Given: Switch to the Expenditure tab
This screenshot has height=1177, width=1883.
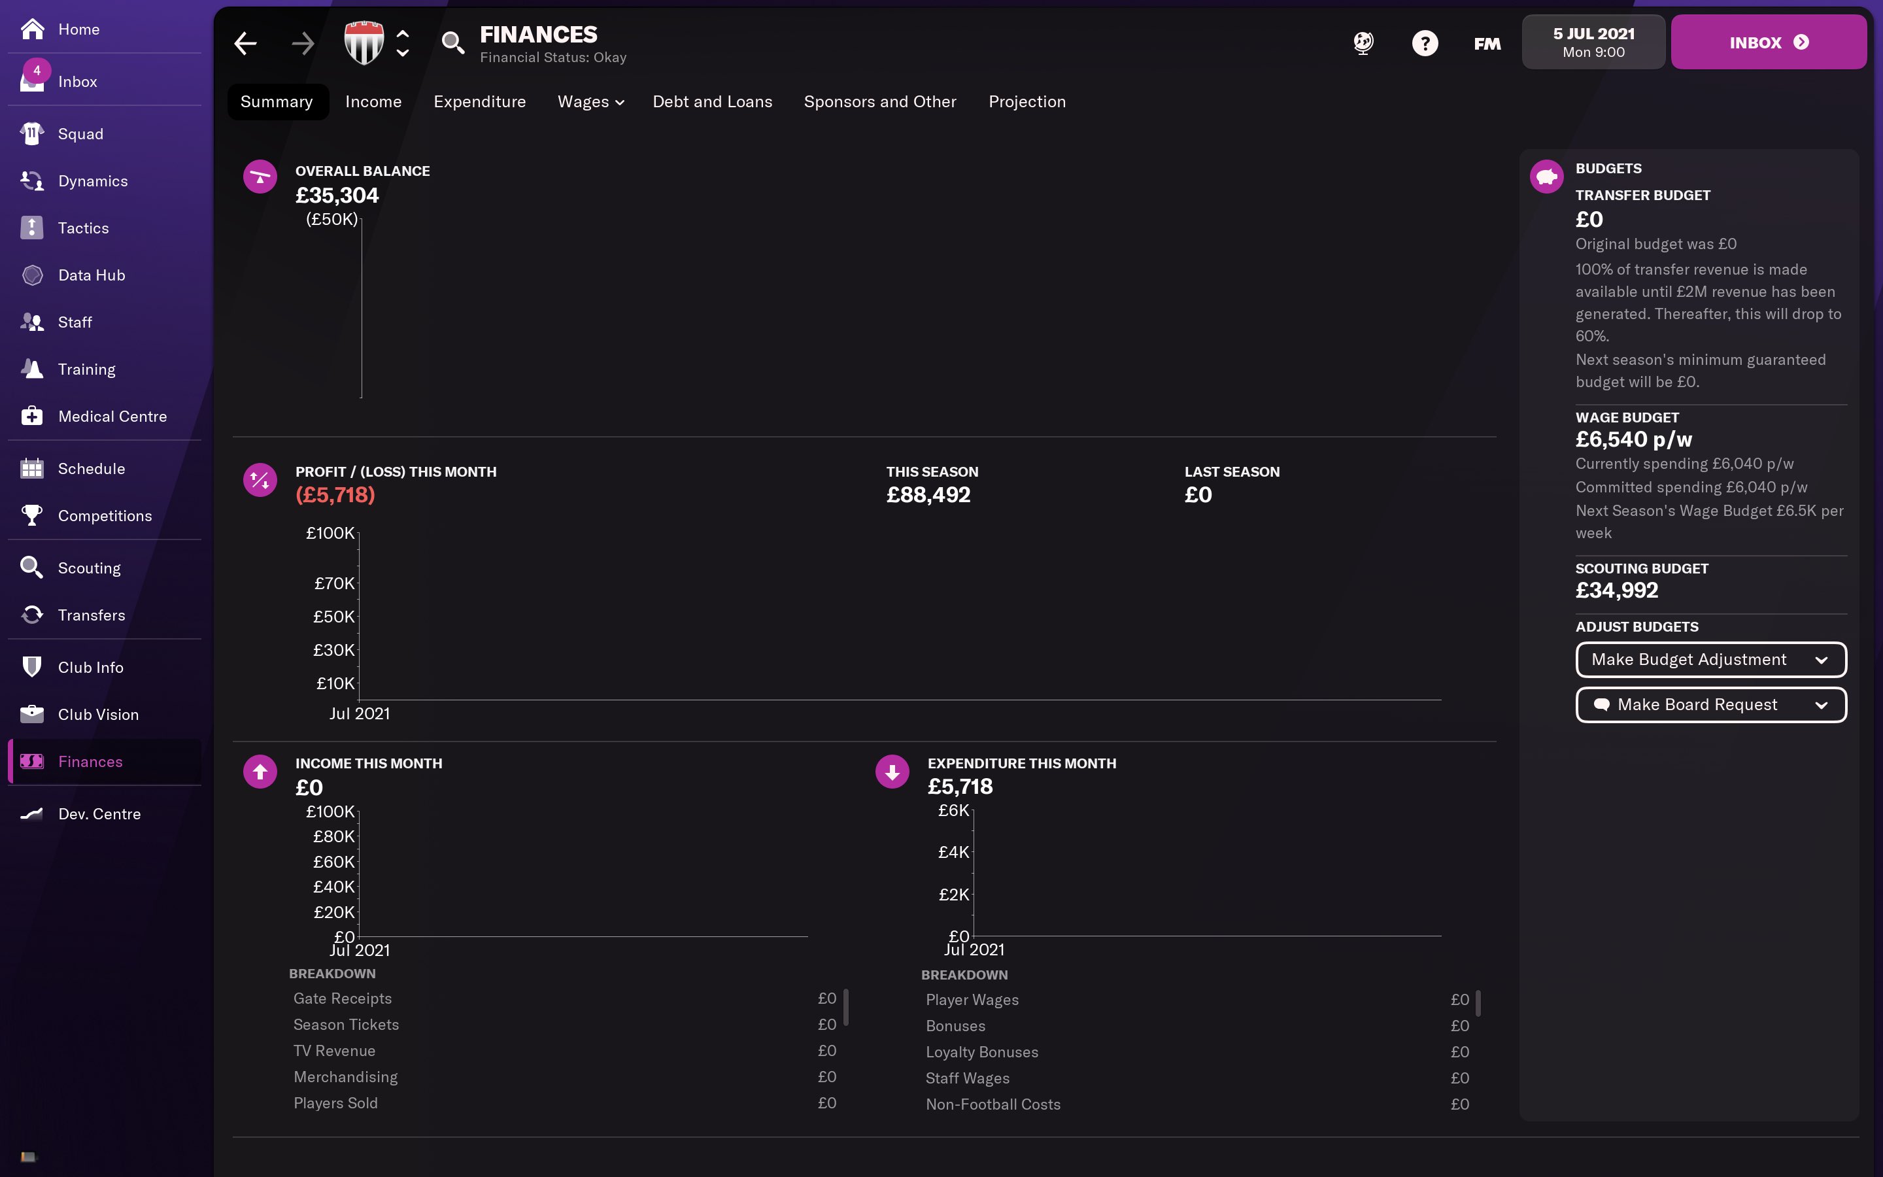Looking at the screenshot, I should point(479,102).
